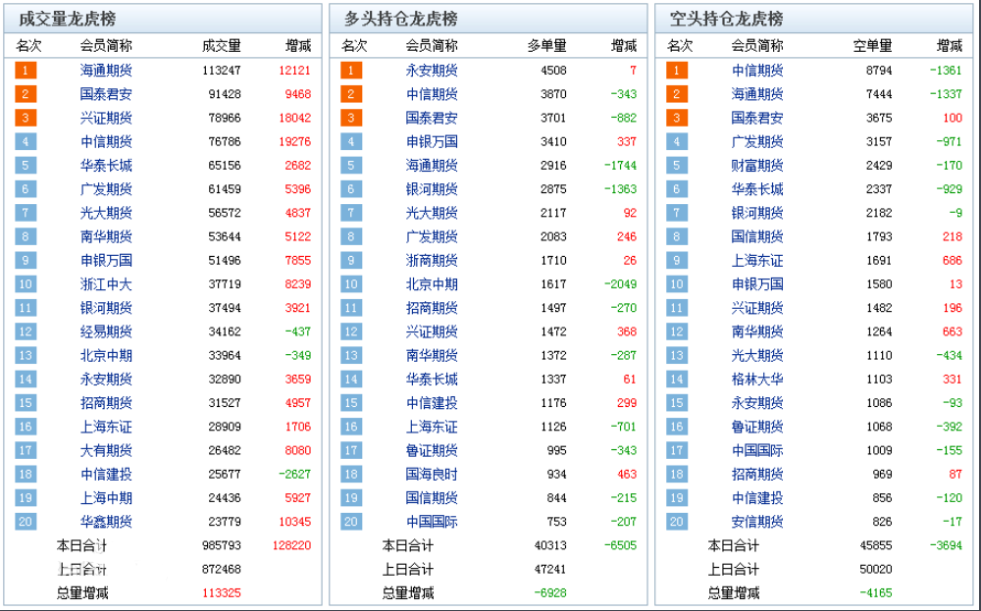
Task: Click rank 3 badge in the 多头持仓龙虎榜 panel
Action: click(x=351, y=118)
